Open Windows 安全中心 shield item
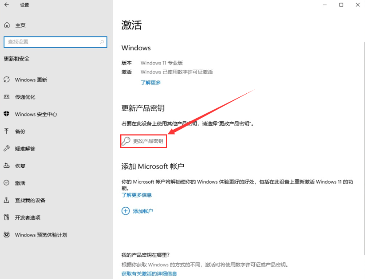Screen dimensions: 367x279 36,114
